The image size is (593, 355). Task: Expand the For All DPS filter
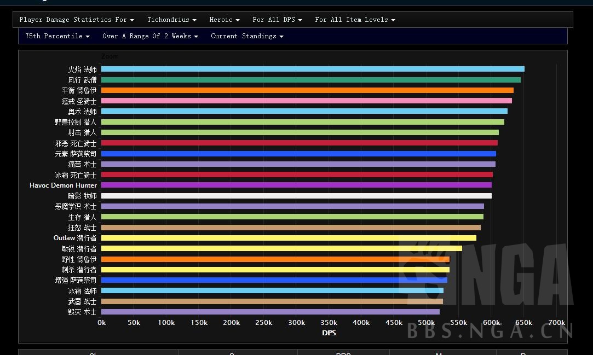277,20
